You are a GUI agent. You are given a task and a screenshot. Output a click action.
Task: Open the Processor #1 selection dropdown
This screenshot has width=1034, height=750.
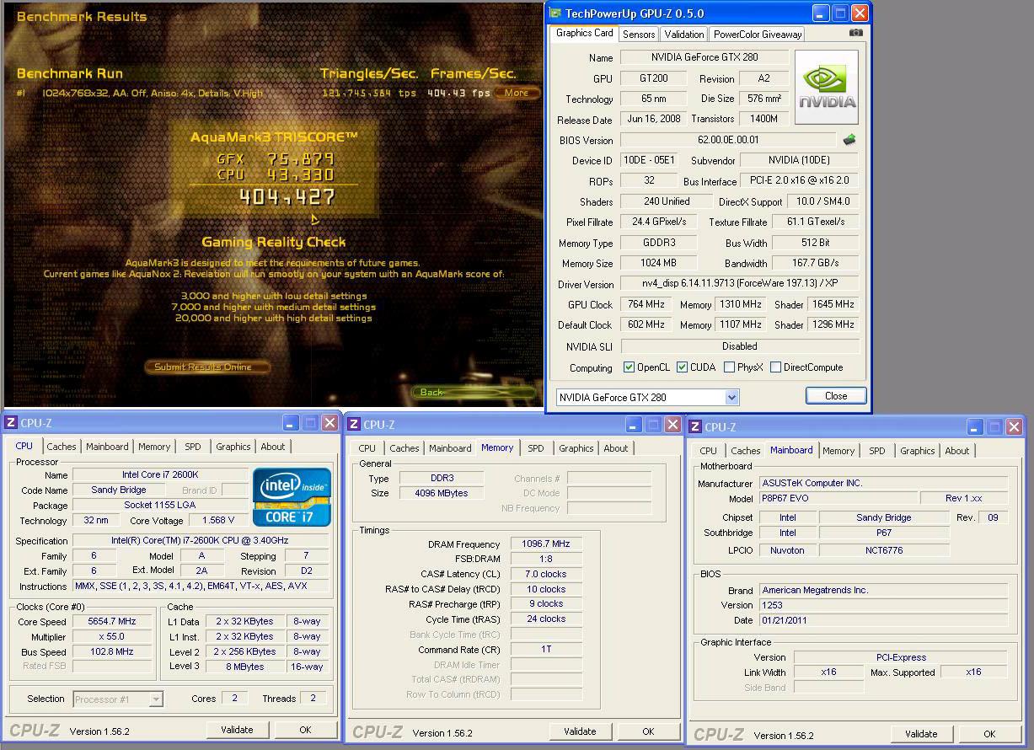(x=156, y=699)
